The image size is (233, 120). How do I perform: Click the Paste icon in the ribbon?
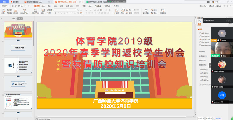point(4,10)
